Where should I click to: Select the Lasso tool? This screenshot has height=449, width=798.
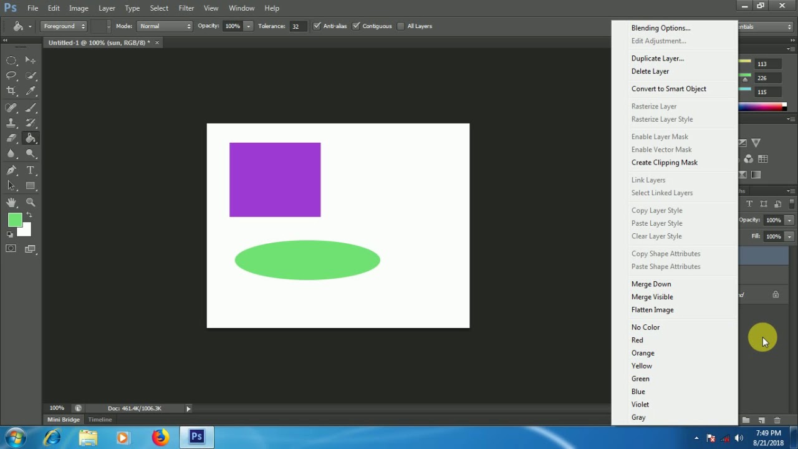[11, 75]
